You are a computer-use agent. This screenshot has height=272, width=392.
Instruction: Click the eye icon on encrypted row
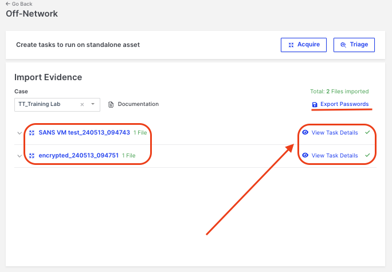tap(305, 156)
